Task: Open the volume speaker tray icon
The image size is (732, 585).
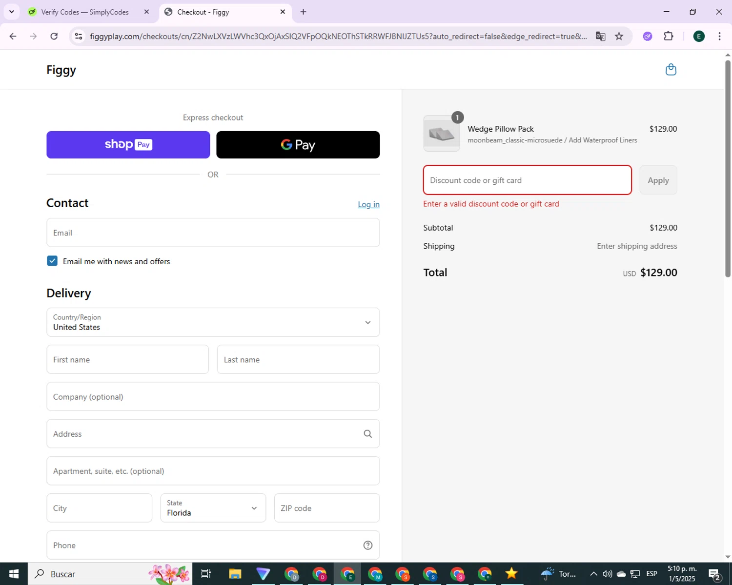Action: [608, 574]
